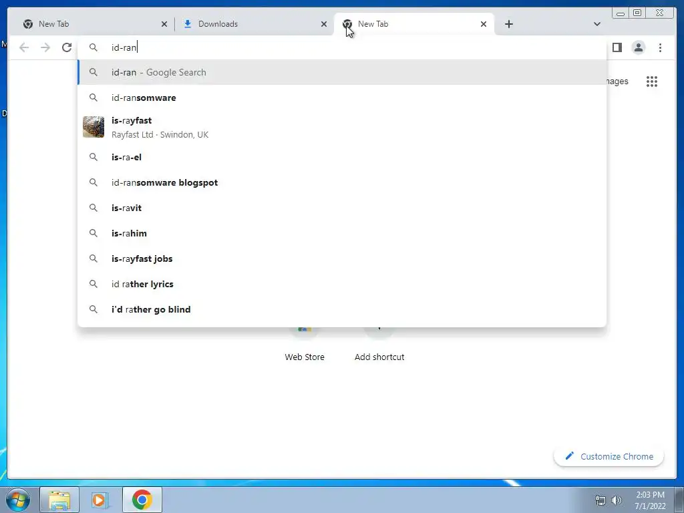This screenshot has height=513, width=684.
Task: Pick the is-ra-el suggestion
Action: click(342, 157)
